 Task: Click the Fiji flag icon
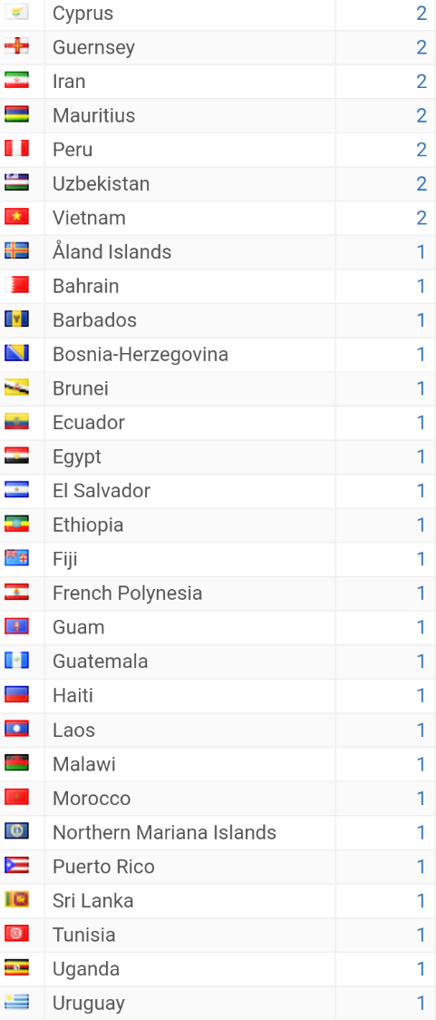(x=16, y=558)
